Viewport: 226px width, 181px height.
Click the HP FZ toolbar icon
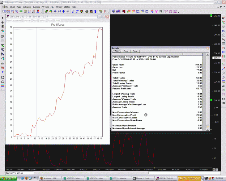[152, 11]
